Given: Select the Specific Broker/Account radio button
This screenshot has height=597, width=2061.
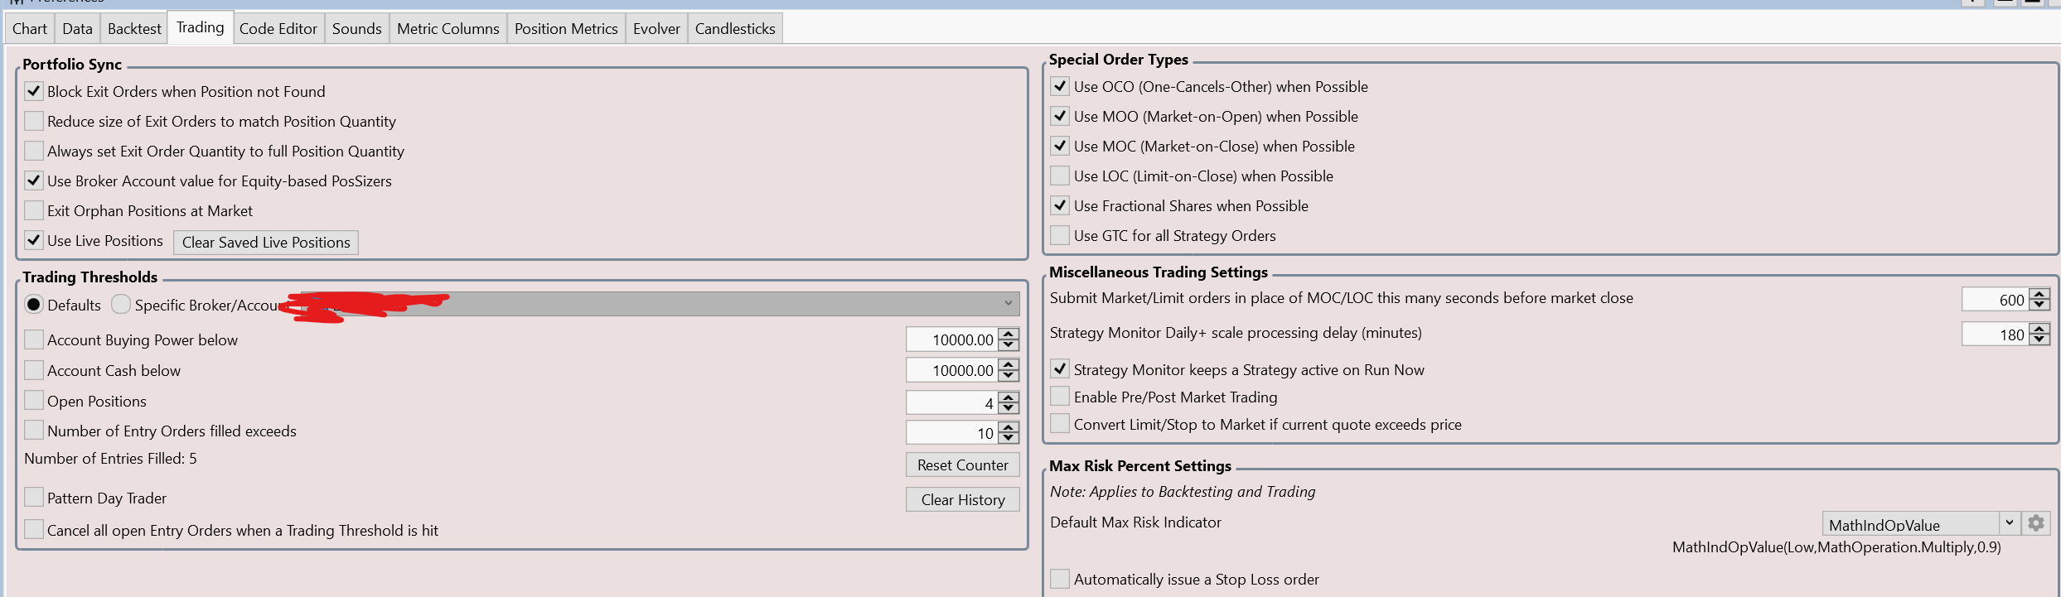Looking at the screenshot, I should [x=121, y=305].
